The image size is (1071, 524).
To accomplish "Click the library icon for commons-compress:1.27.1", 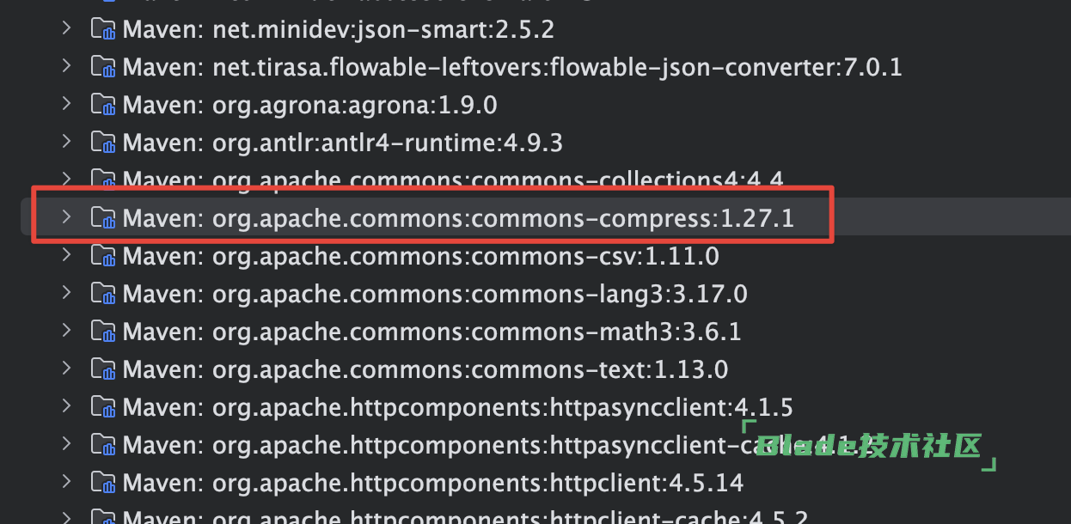I will coord(103,218).
